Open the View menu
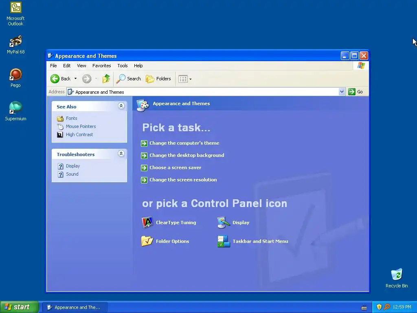Screen dimensions: 417x313 [81, 66]
